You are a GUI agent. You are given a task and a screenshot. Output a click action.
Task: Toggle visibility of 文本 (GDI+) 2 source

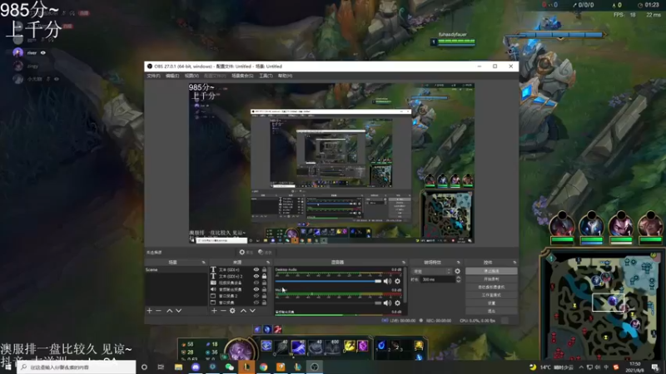256,276
